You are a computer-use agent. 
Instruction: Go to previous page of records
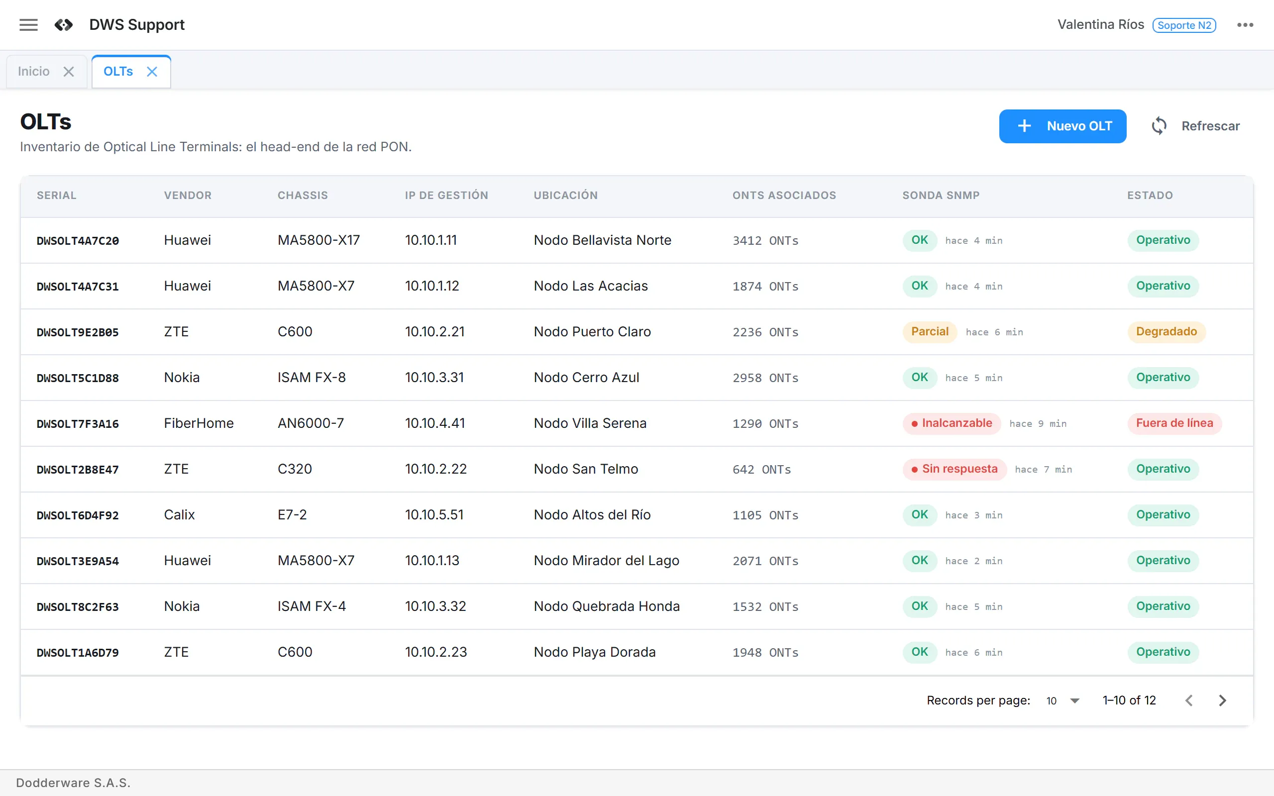tap(1189, 700)
